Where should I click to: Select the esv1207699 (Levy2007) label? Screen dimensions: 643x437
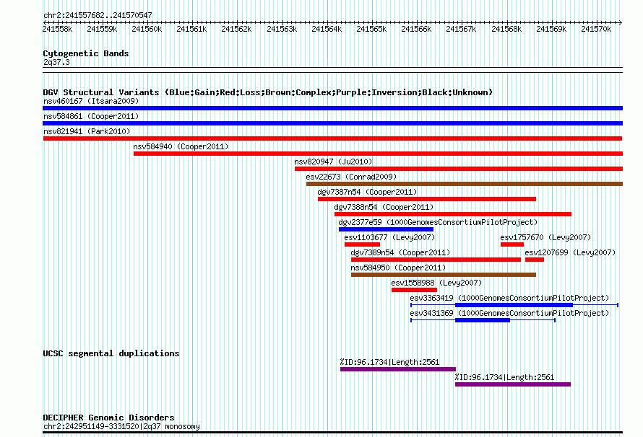click(x=571, y=252)
